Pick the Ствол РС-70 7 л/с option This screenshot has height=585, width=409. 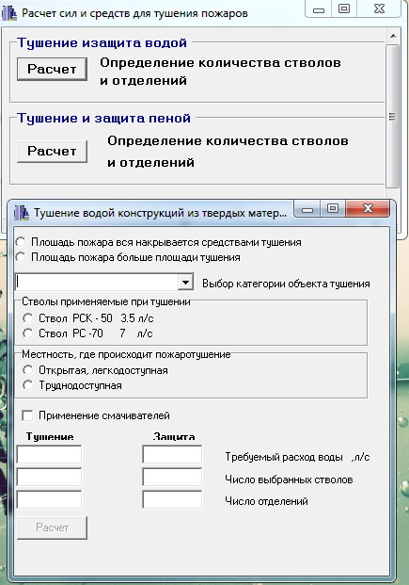27,333
